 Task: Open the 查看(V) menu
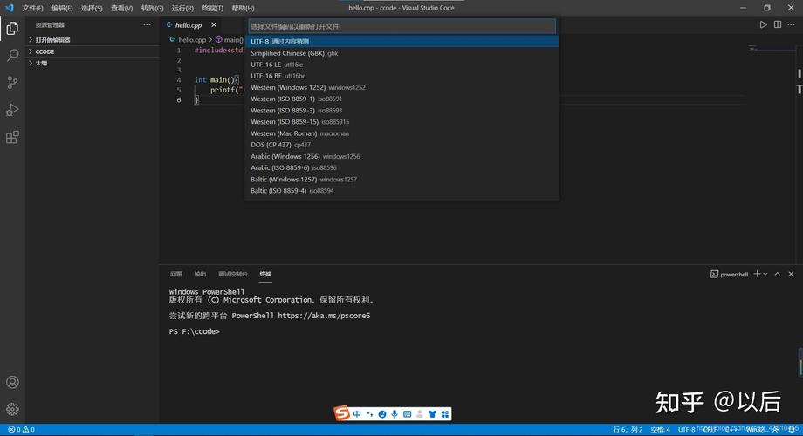point(122,8)
